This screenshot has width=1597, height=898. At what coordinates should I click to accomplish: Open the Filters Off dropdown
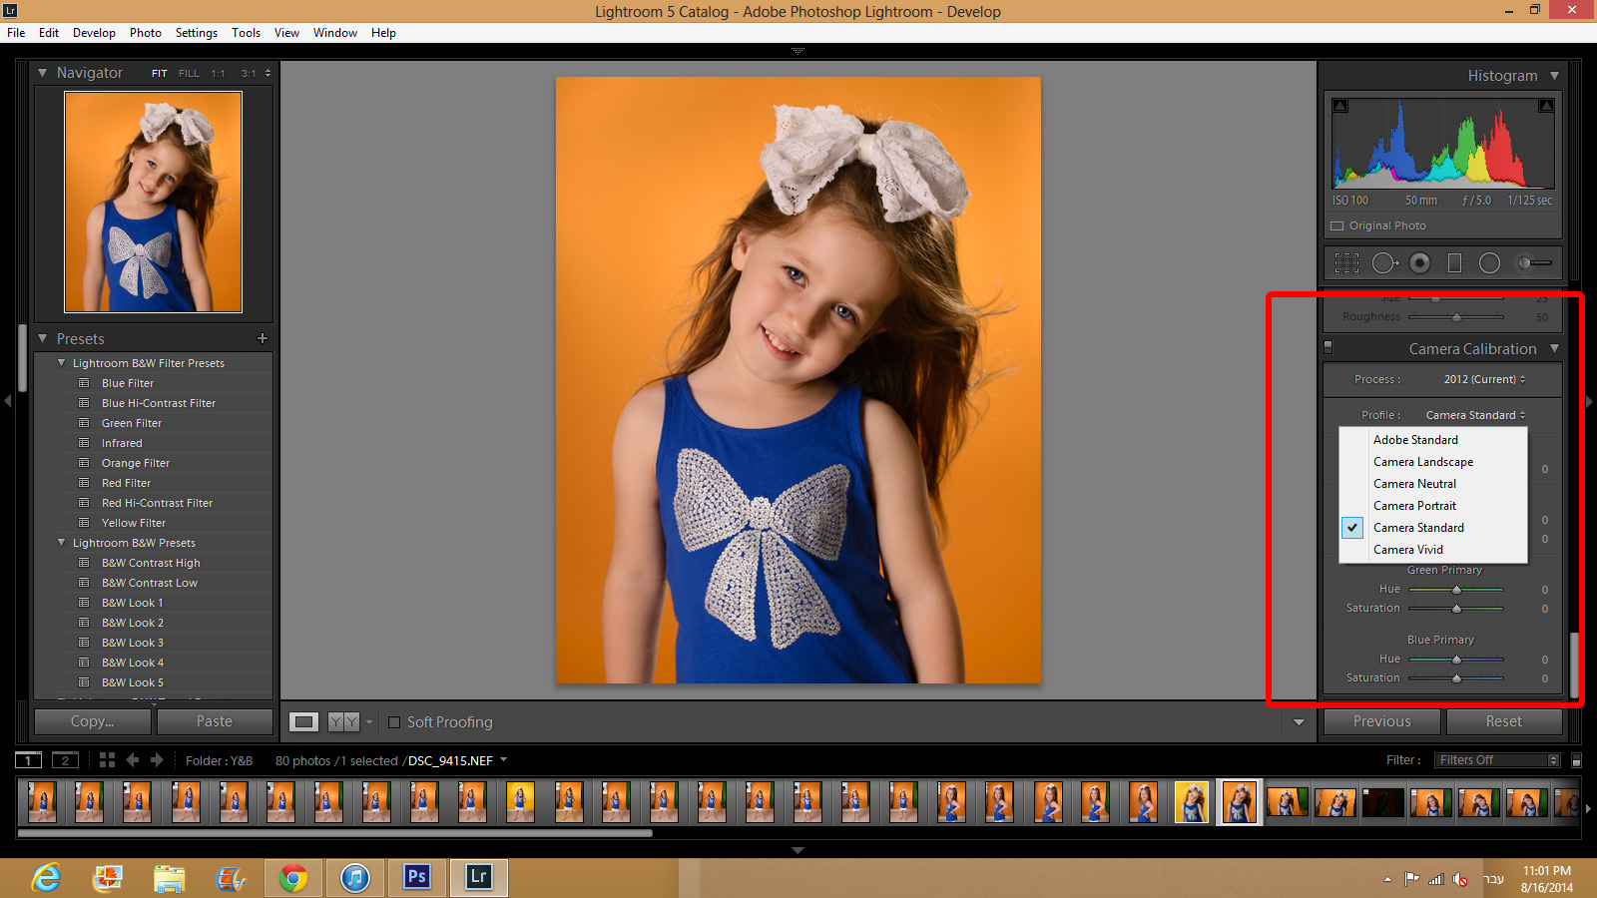(x=1496, y=760)
